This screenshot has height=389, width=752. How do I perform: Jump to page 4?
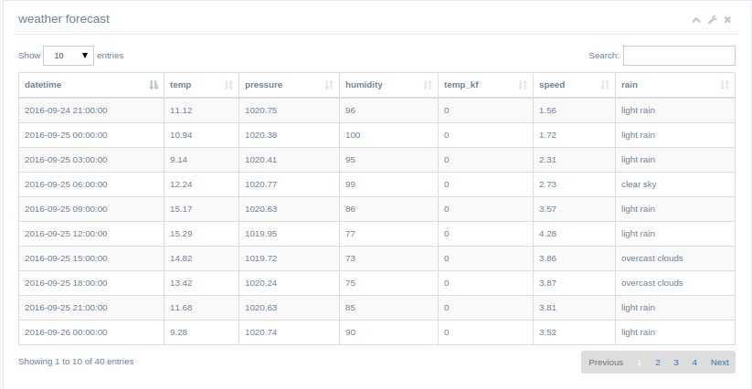[694, 363]
